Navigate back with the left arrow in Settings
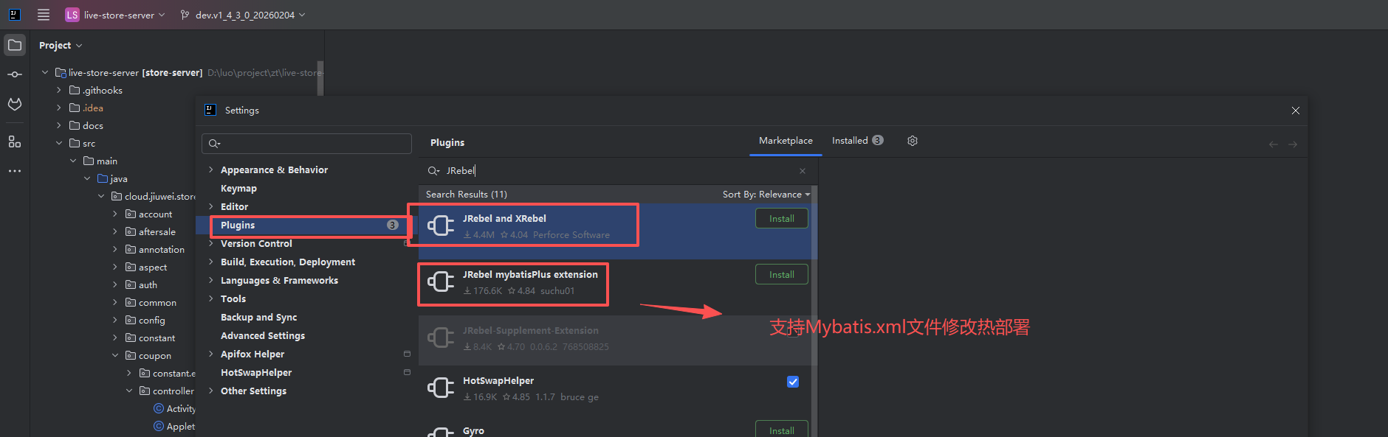Viewport: 1388px width, 437px height. pos(1274,144)
